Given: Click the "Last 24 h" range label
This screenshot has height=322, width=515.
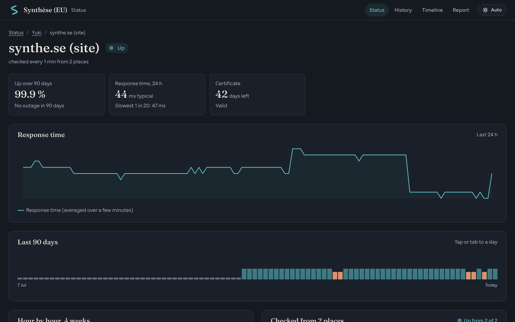Looking at the screenshot, I should point(487,135).
